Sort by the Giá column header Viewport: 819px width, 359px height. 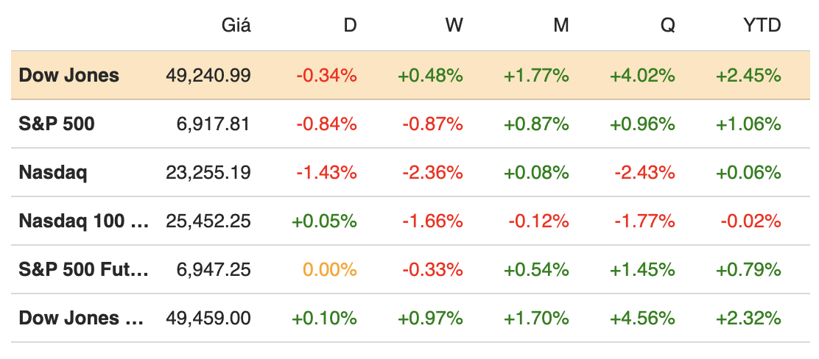click(x=236, y=26)
